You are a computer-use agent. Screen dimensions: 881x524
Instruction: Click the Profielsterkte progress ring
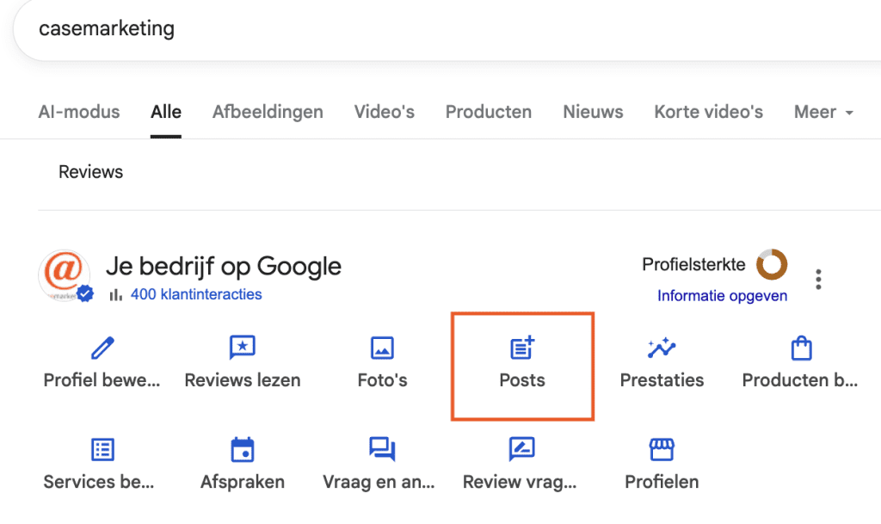click(772, 264)
